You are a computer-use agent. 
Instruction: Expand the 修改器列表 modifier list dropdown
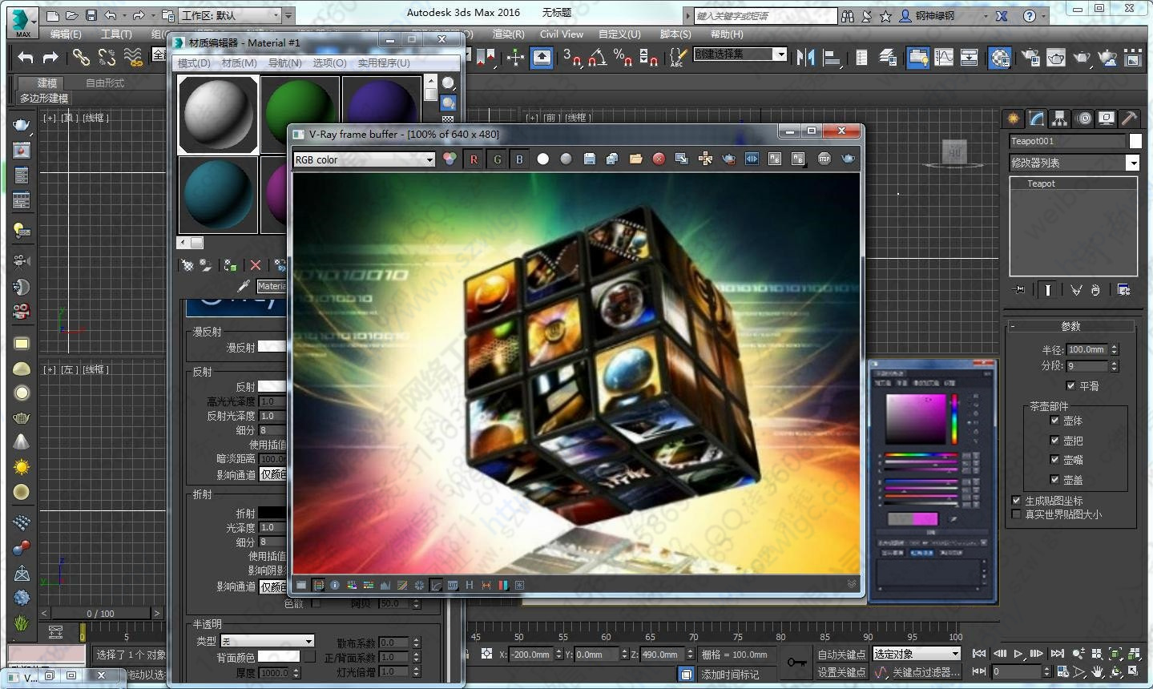coord(1132,163)
